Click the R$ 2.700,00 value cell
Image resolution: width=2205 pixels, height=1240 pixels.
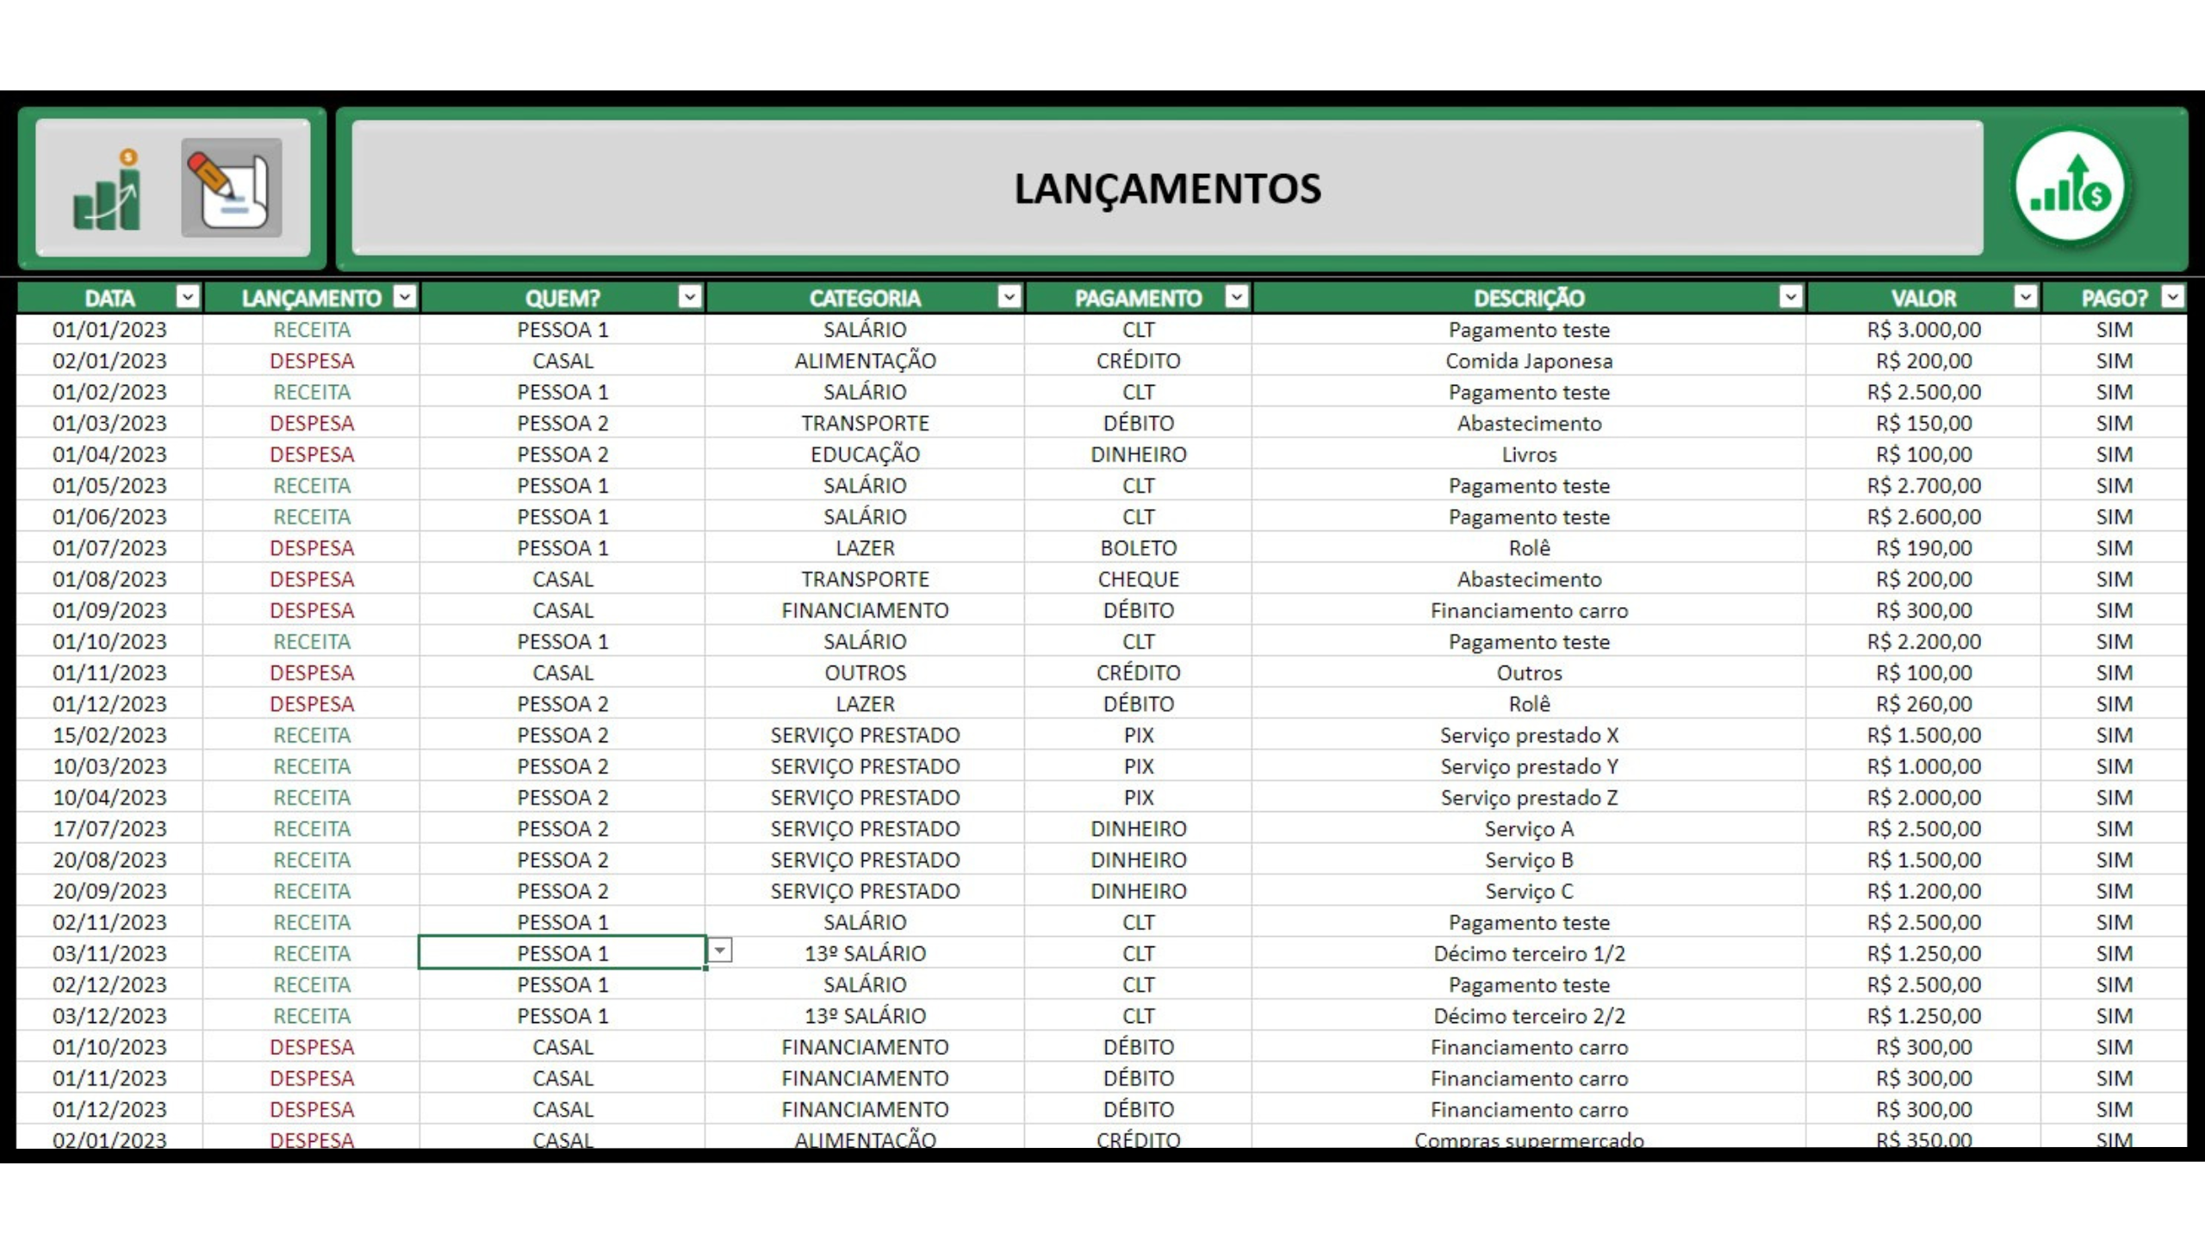[1923, 486]
